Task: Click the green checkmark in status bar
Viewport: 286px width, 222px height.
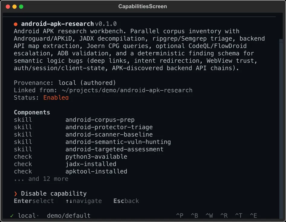Action: tap(12, 216)
